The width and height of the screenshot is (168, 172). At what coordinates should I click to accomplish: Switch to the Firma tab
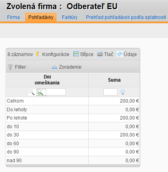point(13,17)
